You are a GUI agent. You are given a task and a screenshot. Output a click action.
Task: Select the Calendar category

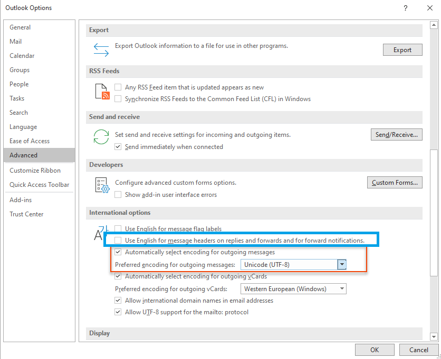[40, 56]
